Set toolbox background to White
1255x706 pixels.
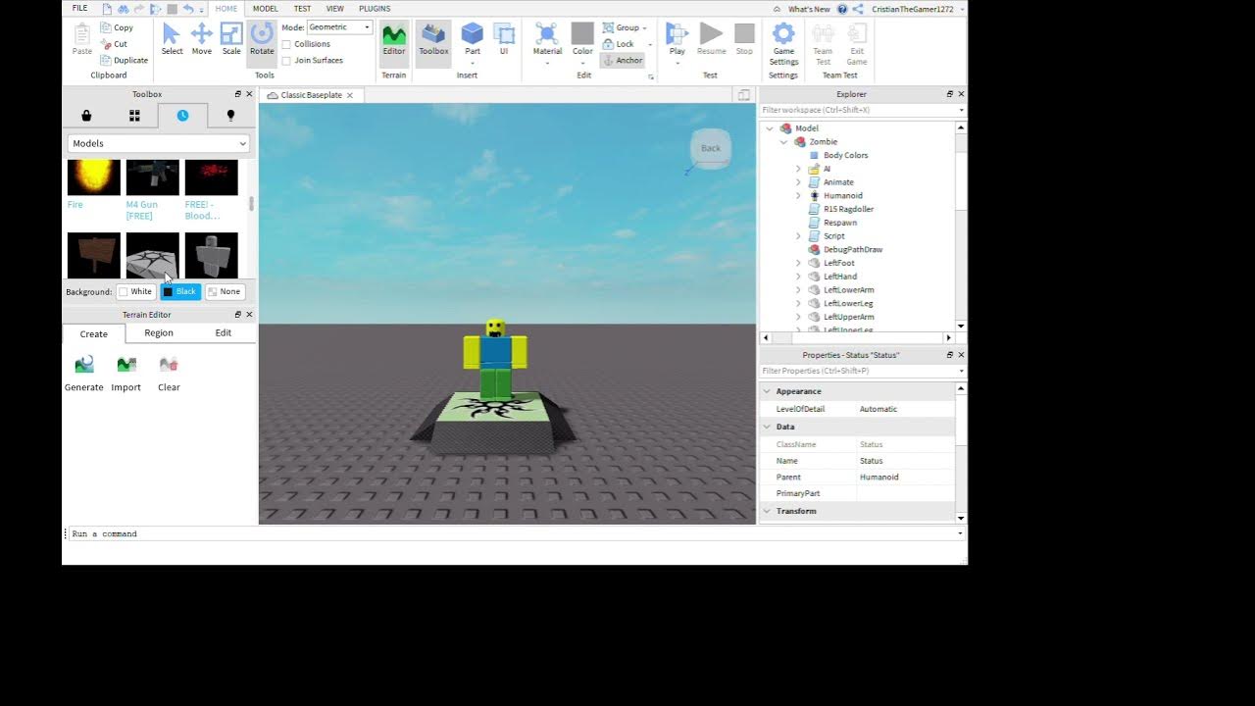click(136, 291)
